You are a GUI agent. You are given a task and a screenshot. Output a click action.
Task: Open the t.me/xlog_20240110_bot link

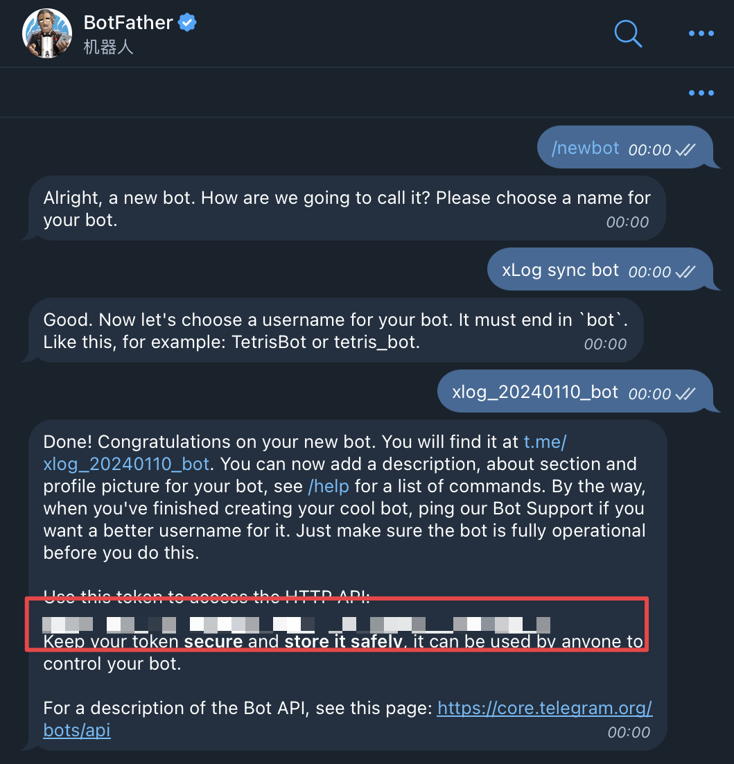coord(126,464)
